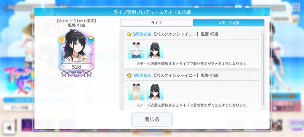Select the ステージ衣装 tab

[229, 23]
